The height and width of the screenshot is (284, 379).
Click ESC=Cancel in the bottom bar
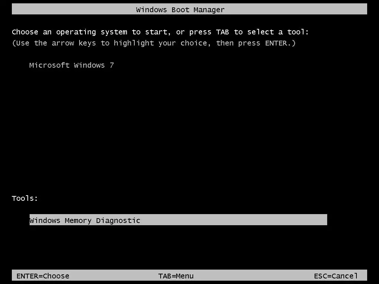336,276
